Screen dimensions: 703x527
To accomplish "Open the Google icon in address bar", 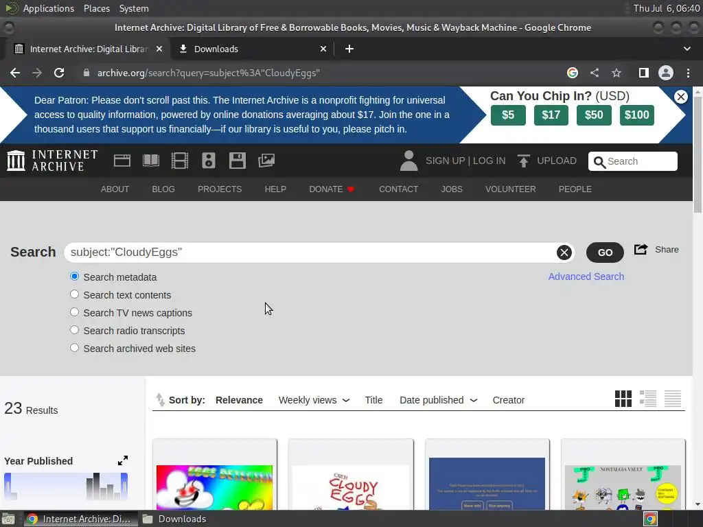I will click(x=573, y=73).
